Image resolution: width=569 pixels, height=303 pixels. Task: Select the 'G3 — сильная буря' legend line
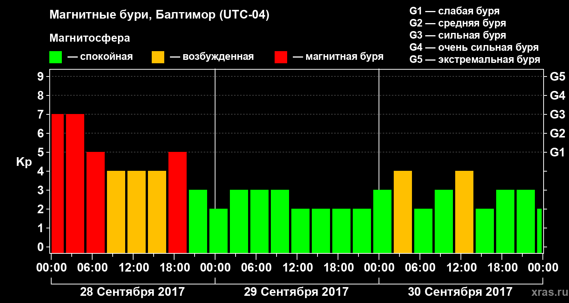coord(457,35)
